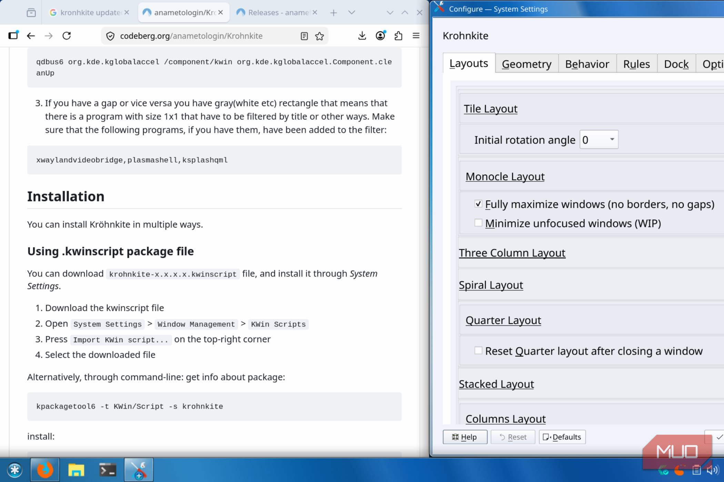Image resolution: width=724 pixels, height=482 pixels.
Task: Open System Settings taskbar entry
Action: [139, 470]
